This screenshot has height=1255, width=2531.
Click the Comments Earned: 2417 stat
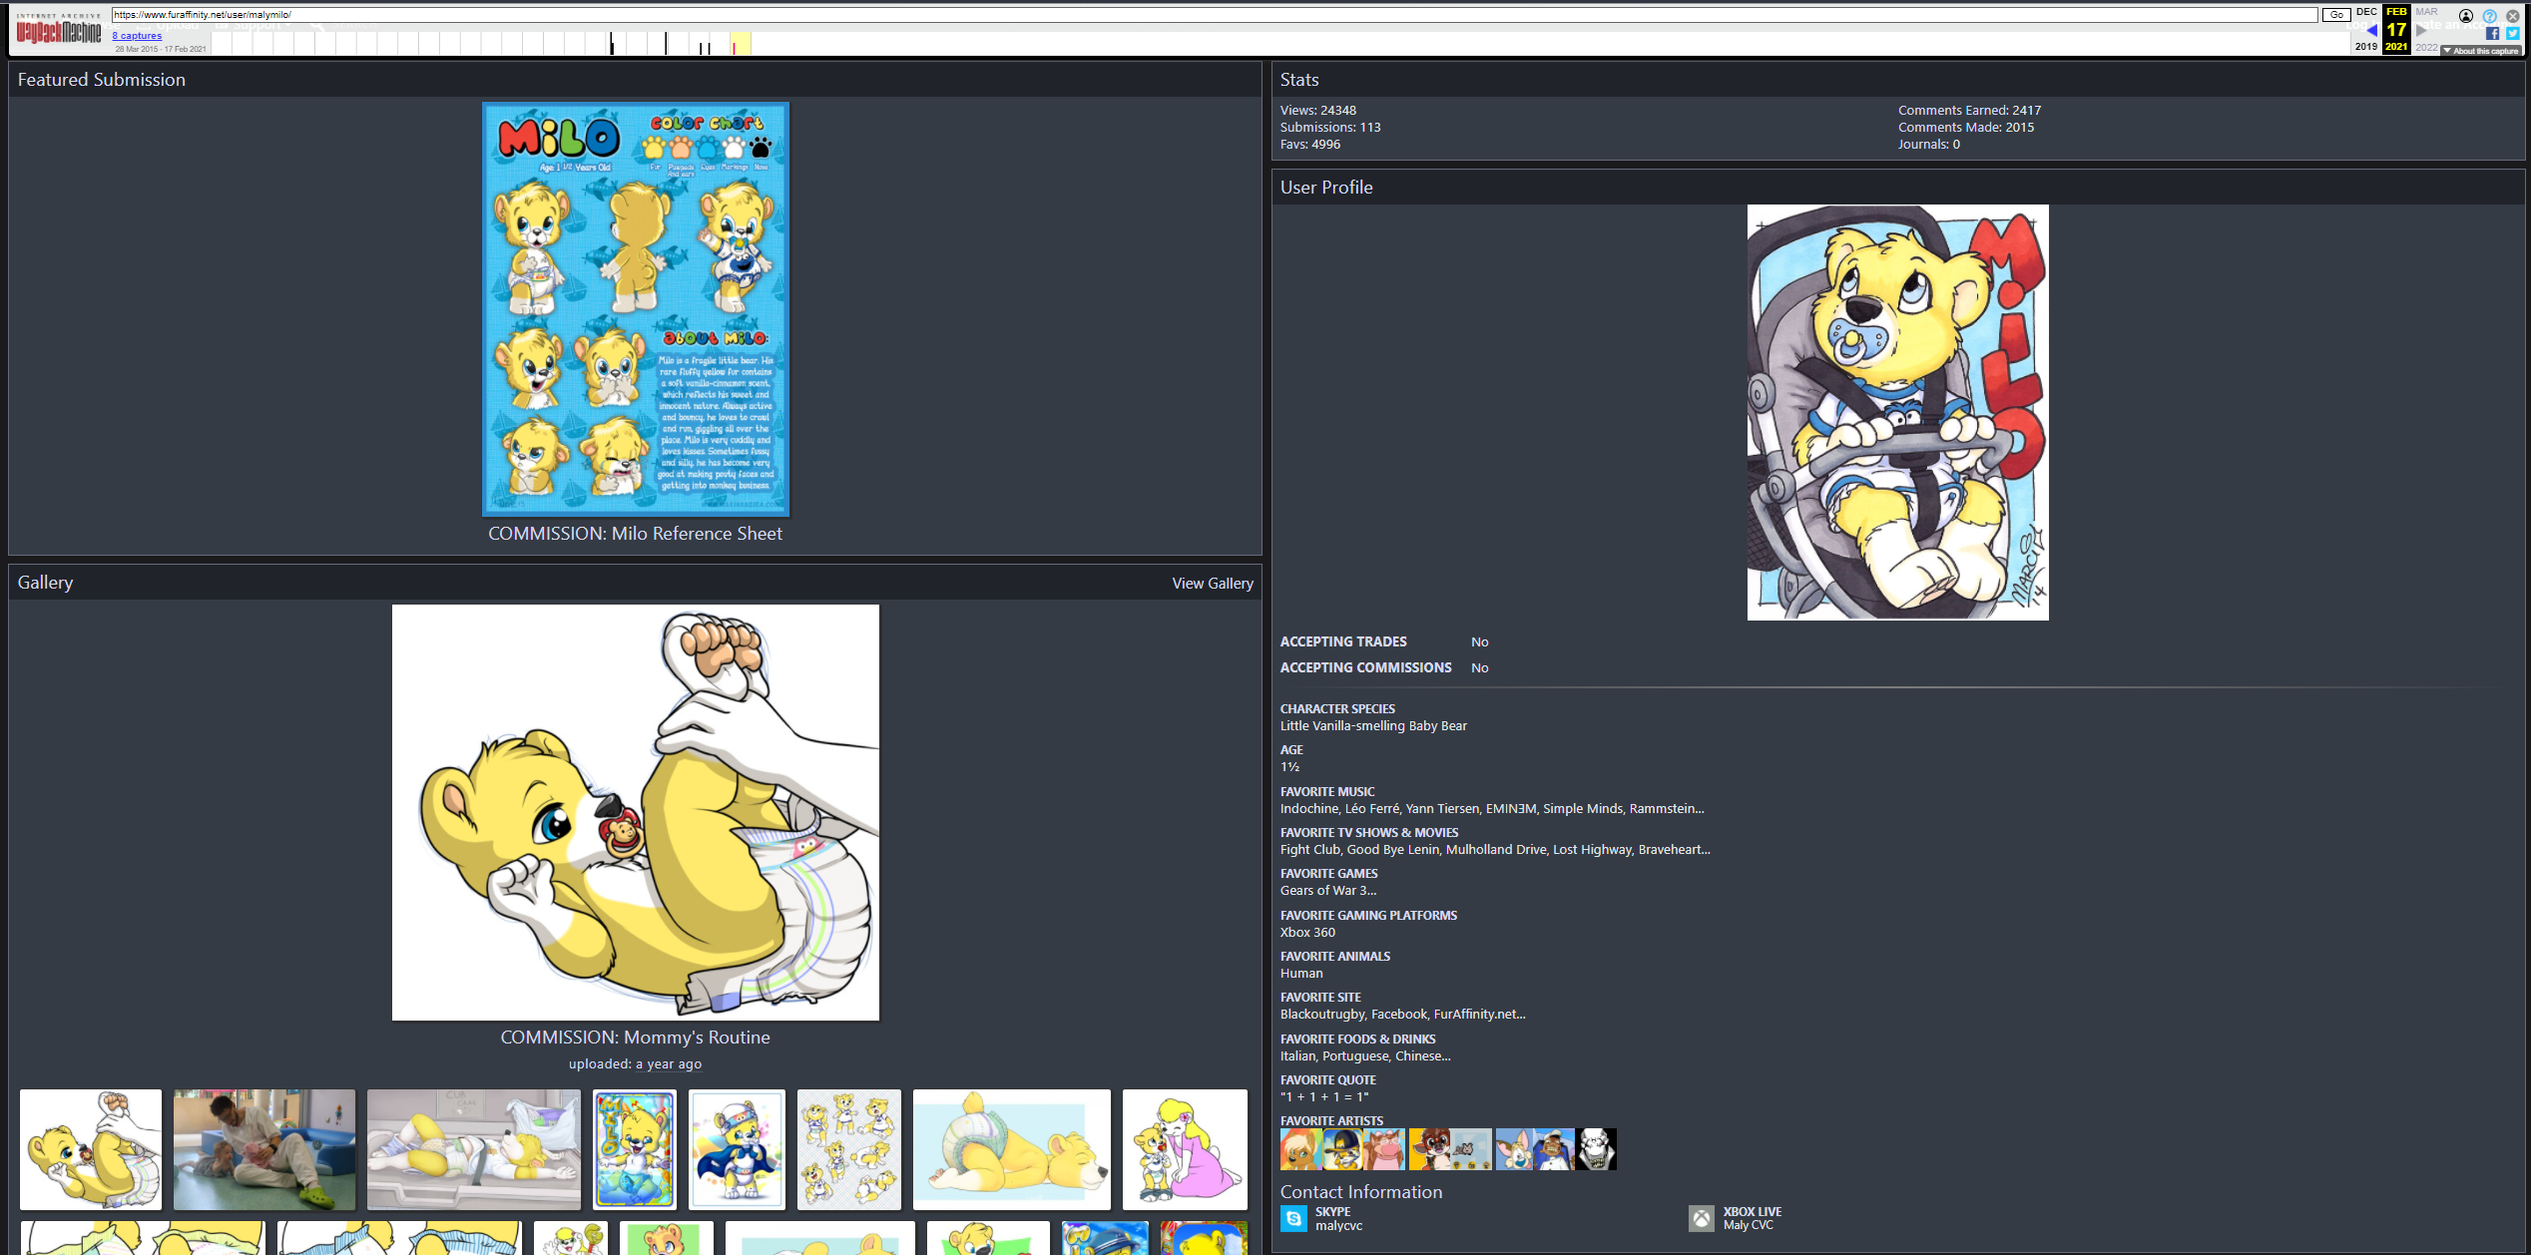[x=1969, y=111]
